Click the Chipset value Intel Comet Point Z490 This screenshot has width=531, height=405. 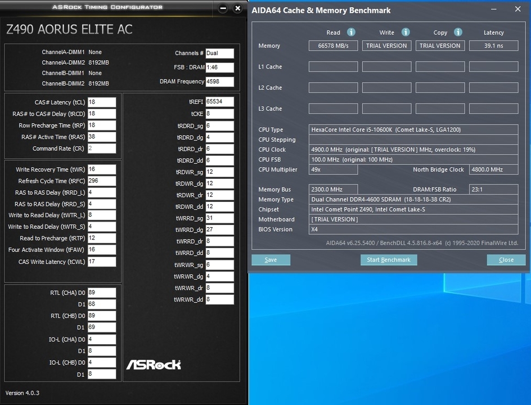pyautogui.click(x=413, y=210)
